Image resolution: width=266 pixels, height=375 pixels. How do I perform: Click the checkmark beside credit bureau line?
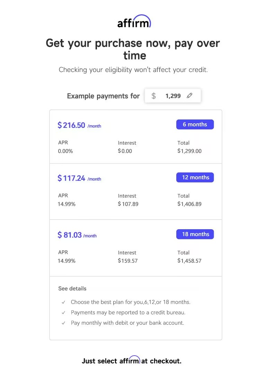click(63, 313)
